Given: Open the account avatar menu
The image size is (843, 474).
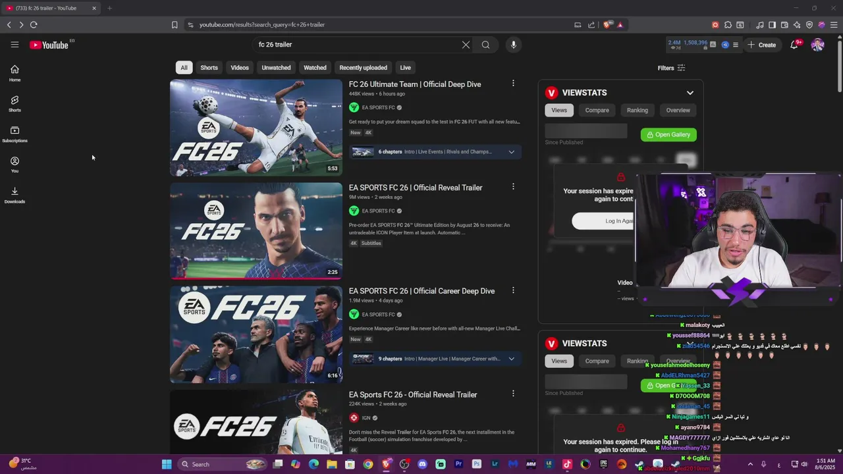Looking at the screenshot, I should pos(817,45).
